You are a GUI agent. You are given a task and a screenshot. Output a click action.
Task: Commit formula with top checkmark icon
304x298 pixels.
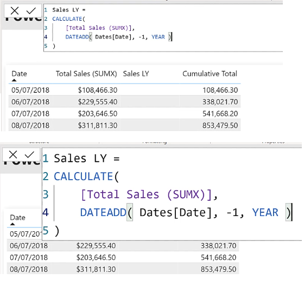[31, 11]
